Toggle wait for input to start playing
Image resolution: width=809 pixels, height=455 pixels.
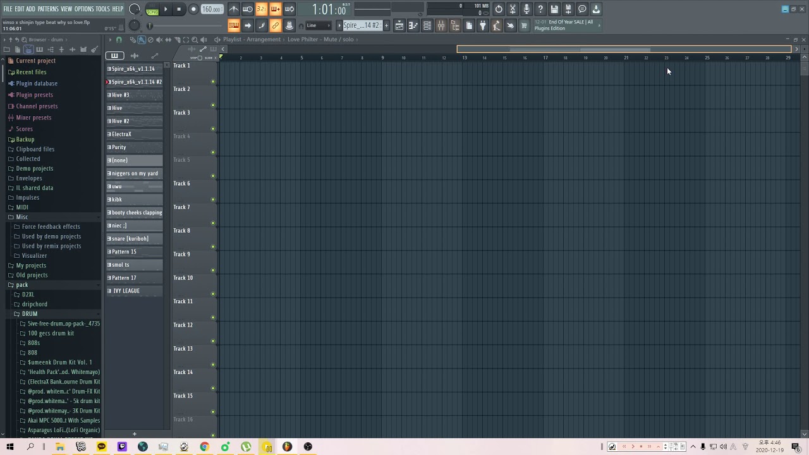click(248, 9)
